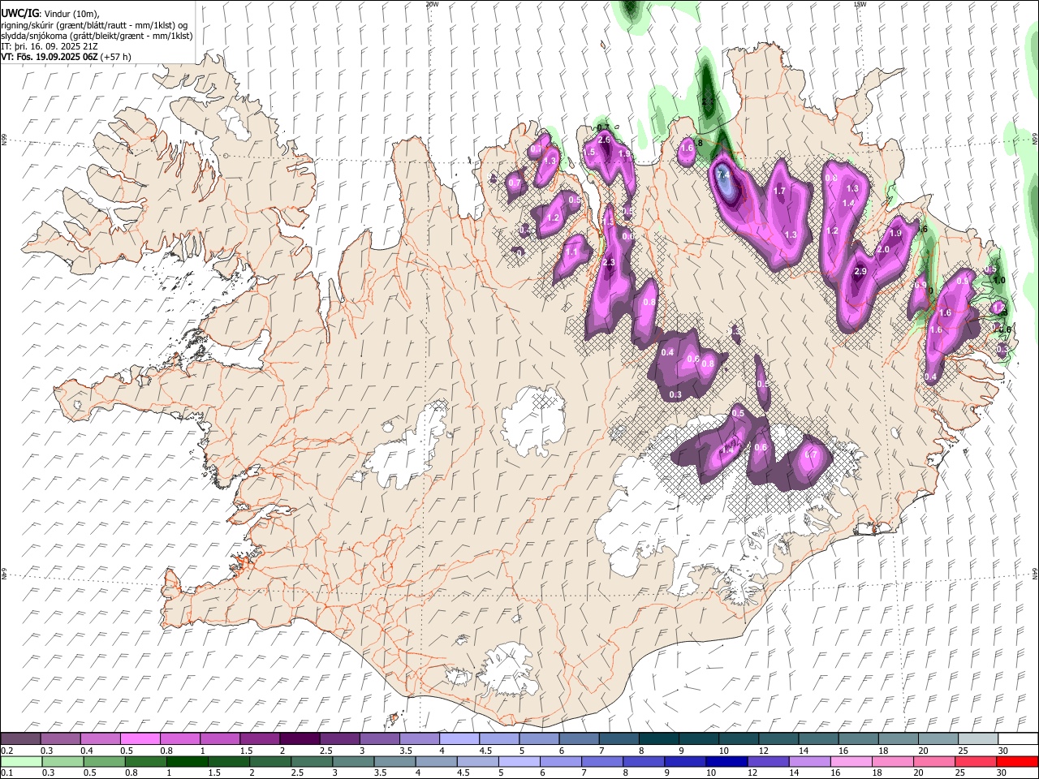Select the top legend swatch starting at 8
The image size is (1039, 779).
point(660,739)
